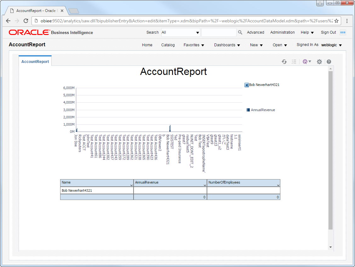Screen dimensions: 355x267
Task: Click into the search text field
Action: [x=219, y=32]
